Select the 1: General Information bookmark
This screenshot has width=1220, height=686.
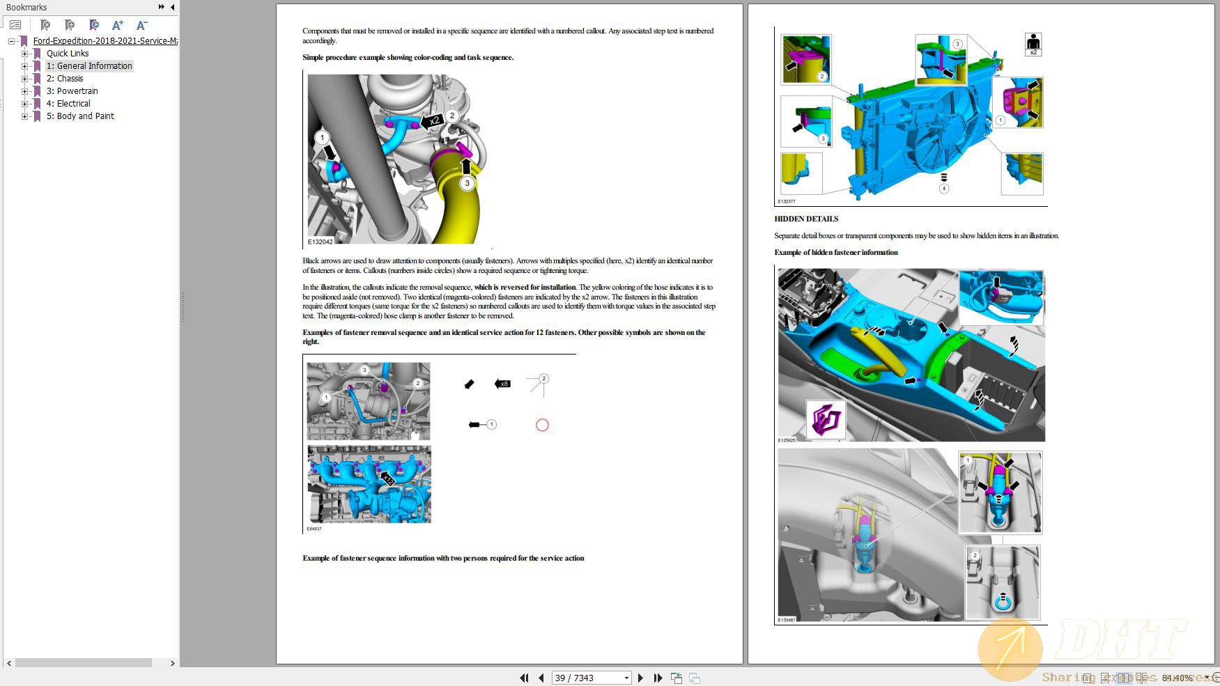point(89,66)
